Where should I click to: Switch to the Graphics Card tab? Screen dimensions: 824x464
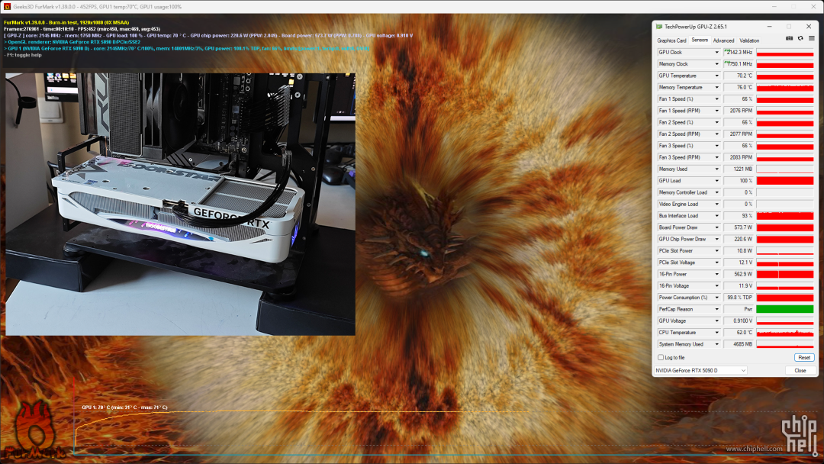[x=671, y=40]
